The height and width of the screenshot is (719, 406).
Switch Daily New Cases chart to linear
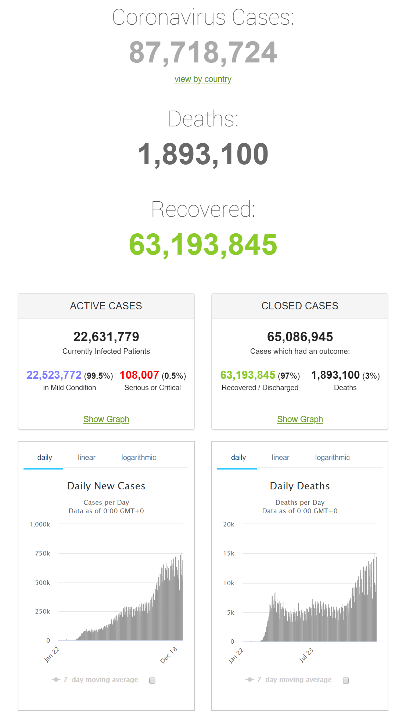pos(87,458)
